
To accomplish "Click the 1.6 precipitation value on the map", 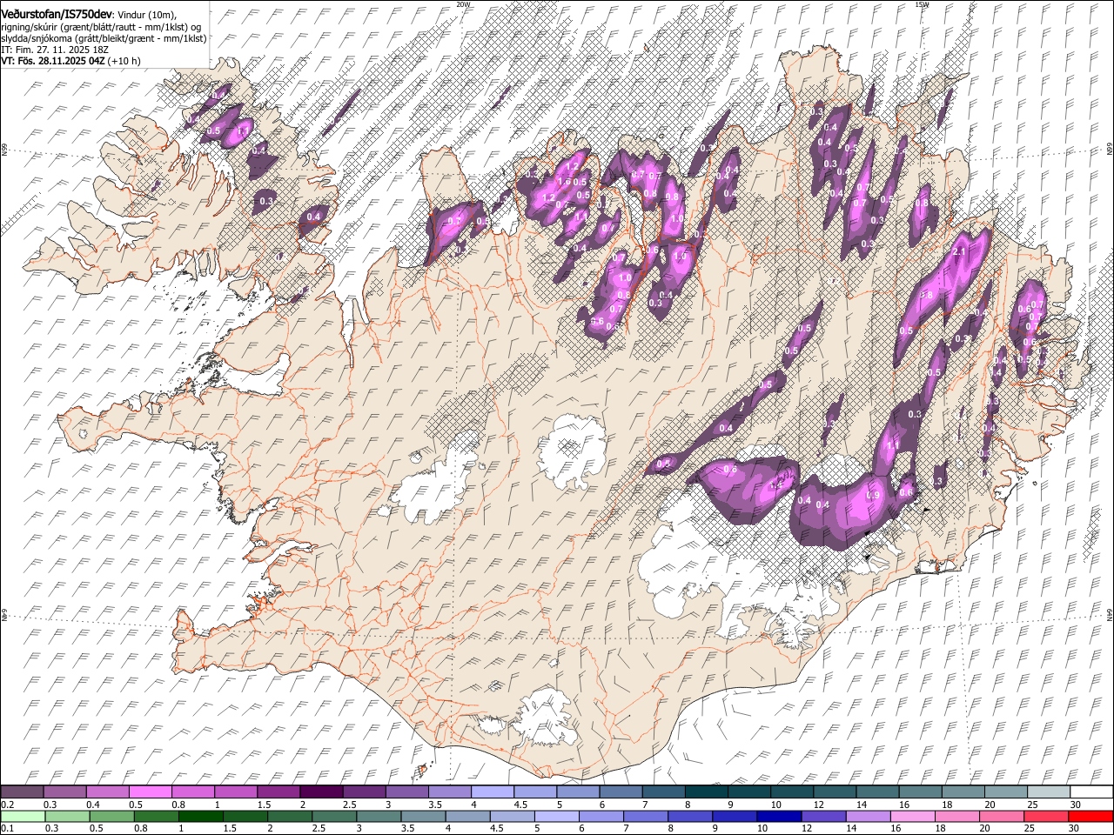I will (564, 182).
